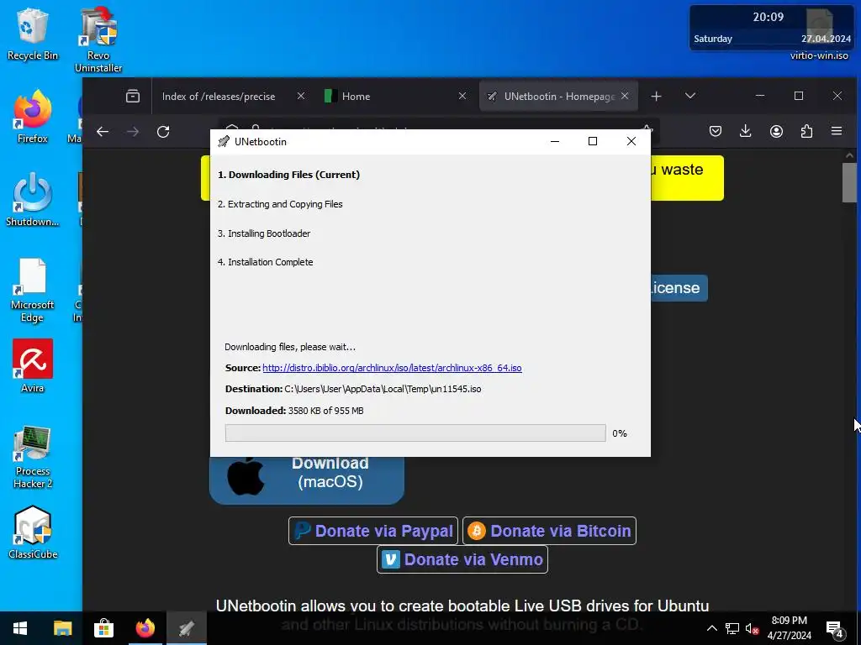
Task: Open the Avira desktop shortcut
Action: (33, 366)
